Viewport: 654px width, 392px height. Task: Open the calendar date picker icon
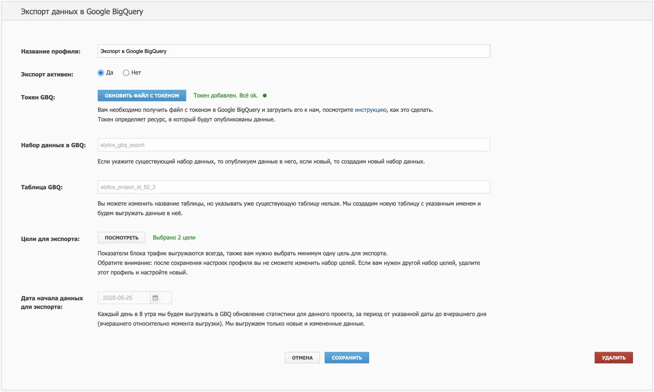click(x=155, y=298)
